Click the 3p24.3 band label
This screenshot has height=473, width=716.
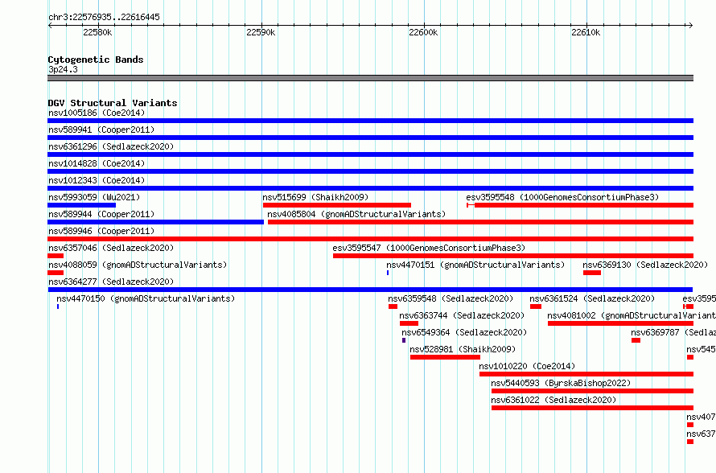click(63, 69)
